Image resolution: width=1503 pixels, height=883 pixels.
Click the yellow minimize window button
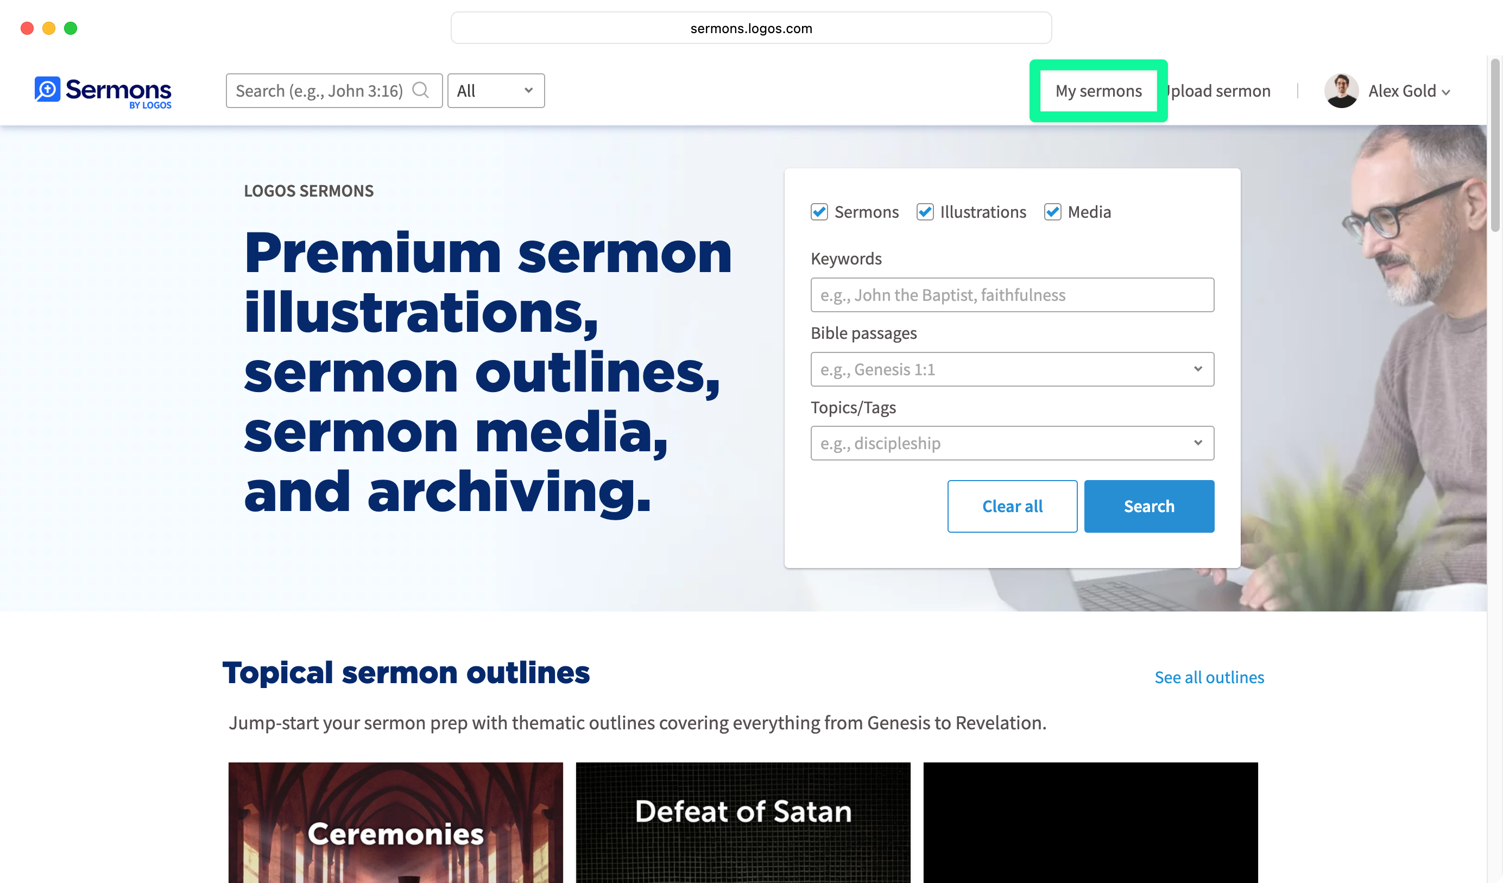click(49, 28)
